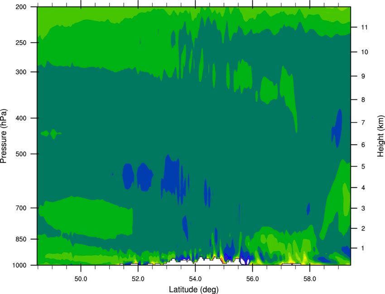This screenshot has height=294, width=385.
Task: Click pressure tick label 500
Action: (21, 154)
